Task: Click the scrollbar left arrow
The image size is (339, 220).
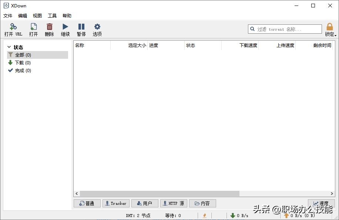Action: tap(77, 193)
